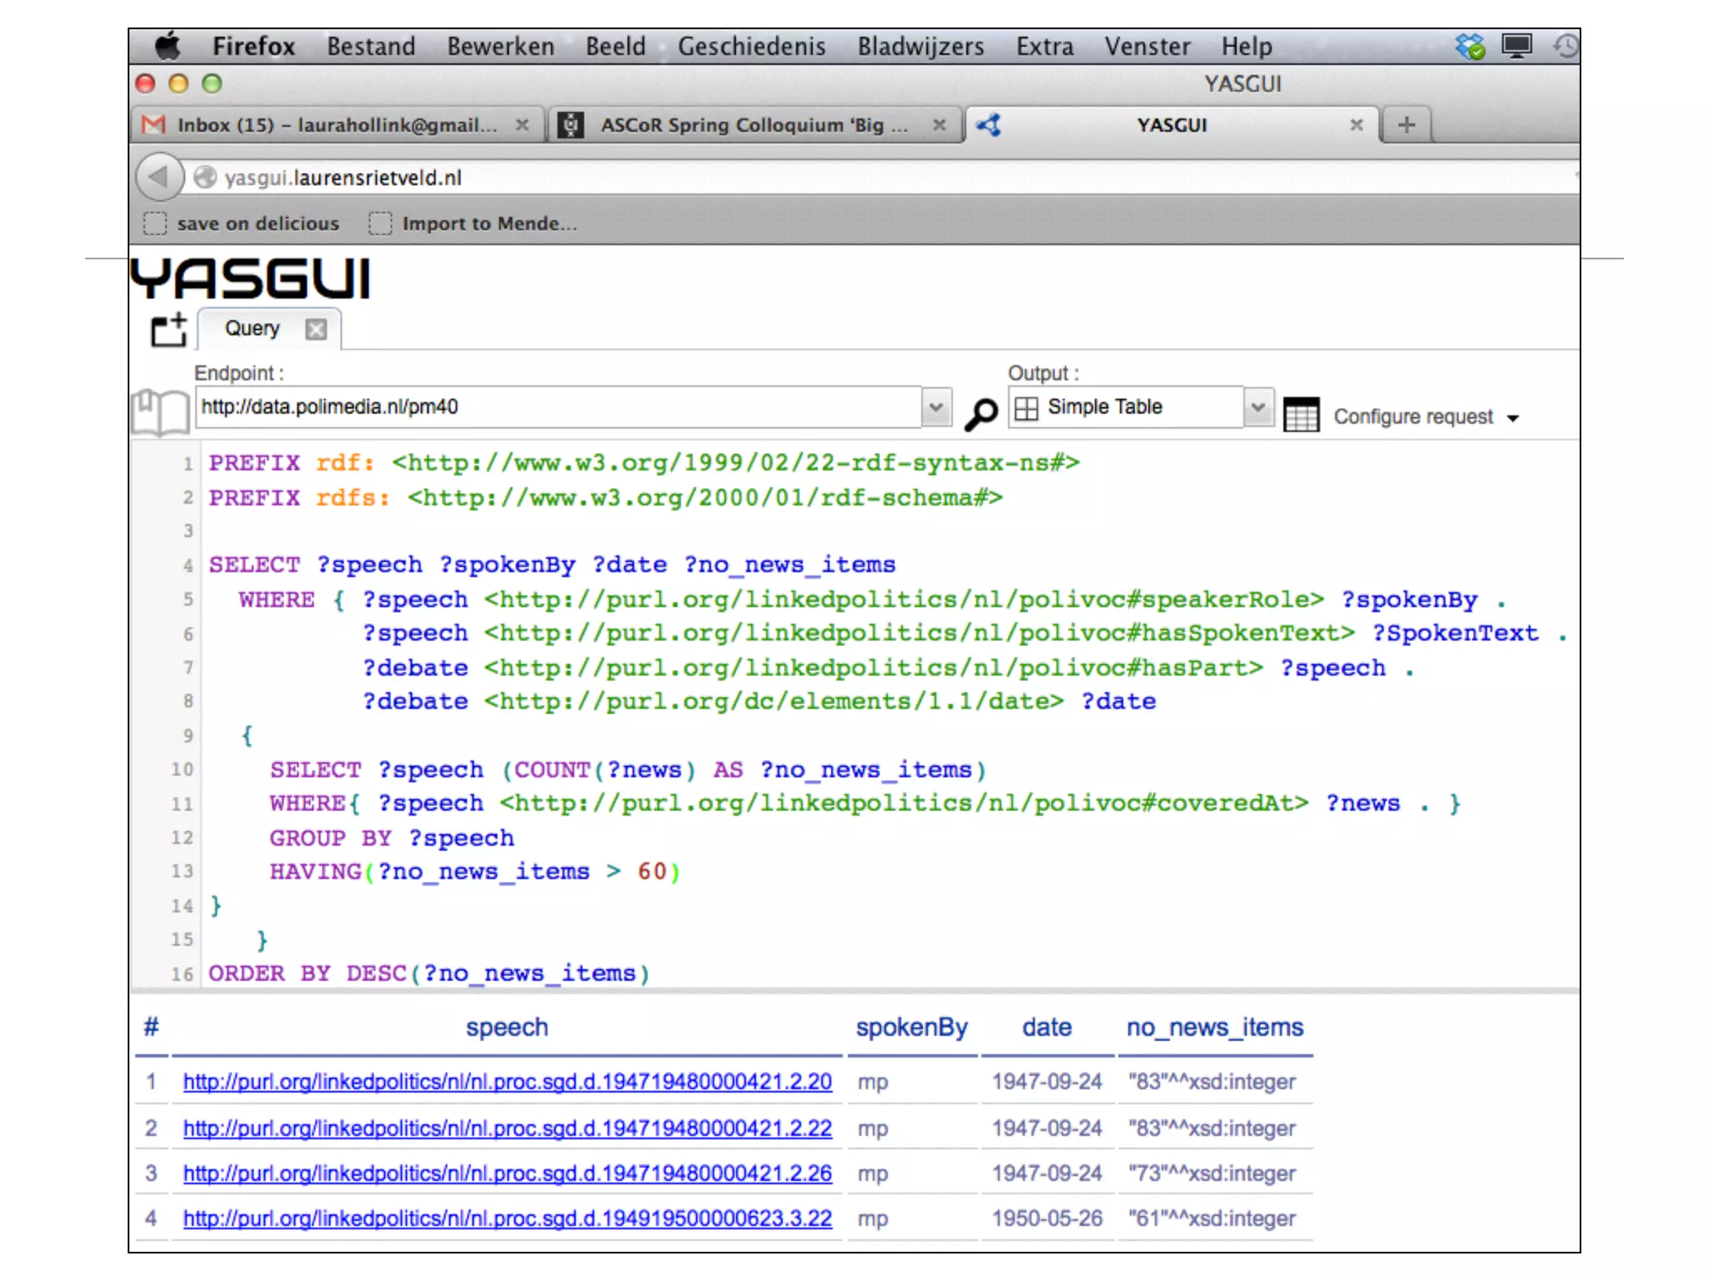Open the speech link ending in 623.3.22
Viewport: 1709px width, 1281px height.
[507, 1218]
